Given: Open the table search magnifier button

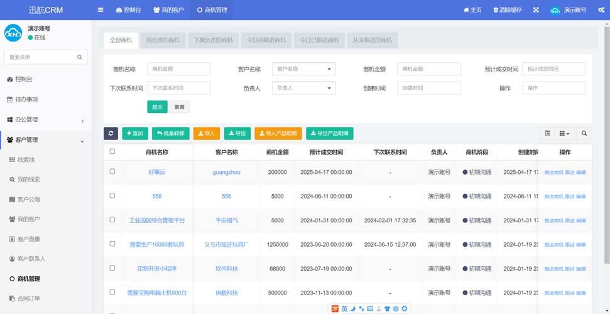Looking at the screenshot, I should (584, 134).
